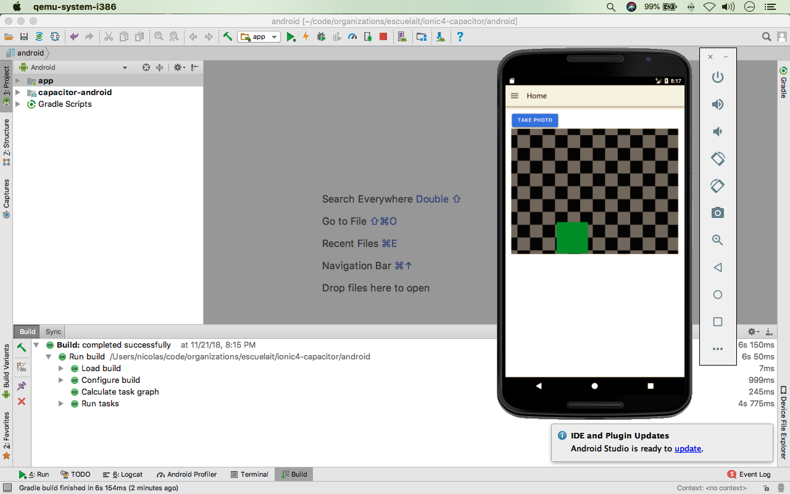
Task: Capture a screenshot with the emulator camera icon
Action: coord(717,212)
